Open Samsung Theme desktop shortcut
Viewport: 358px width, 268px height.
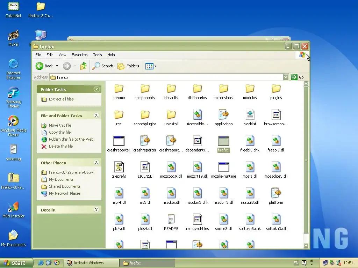pos(14,97)
